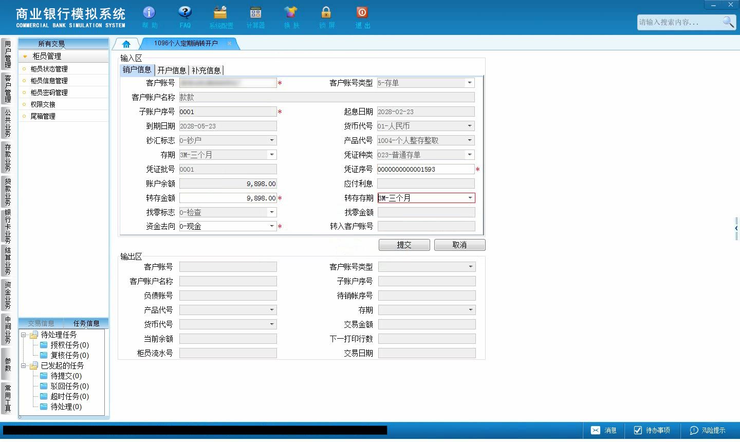Viewport: 740px width, 442px height.
Task: Open the 凭证种类 dropdown
Action: 470,155
